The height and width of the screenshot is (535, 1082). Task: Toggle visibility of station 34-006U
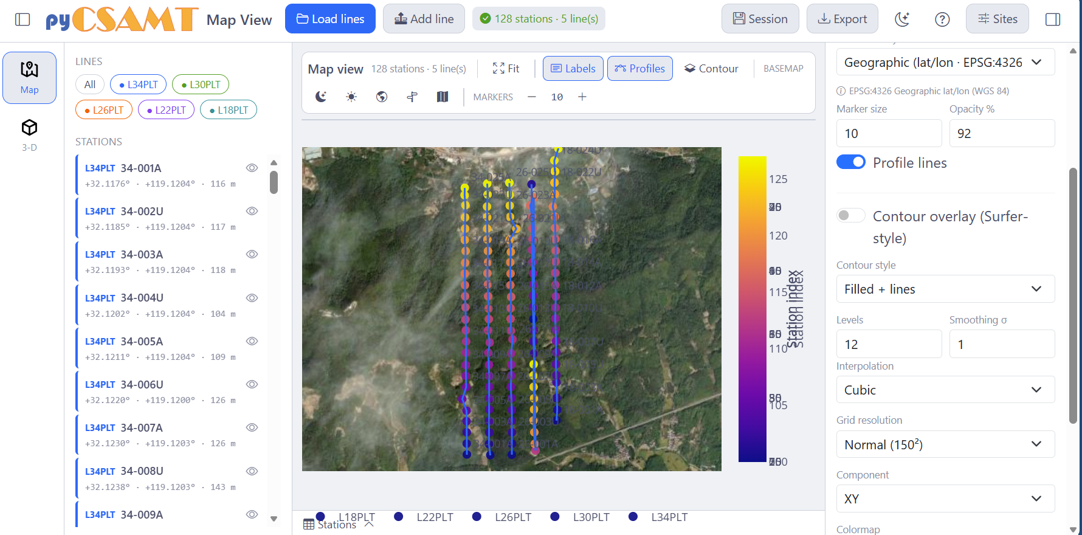(x=252, y=384)
